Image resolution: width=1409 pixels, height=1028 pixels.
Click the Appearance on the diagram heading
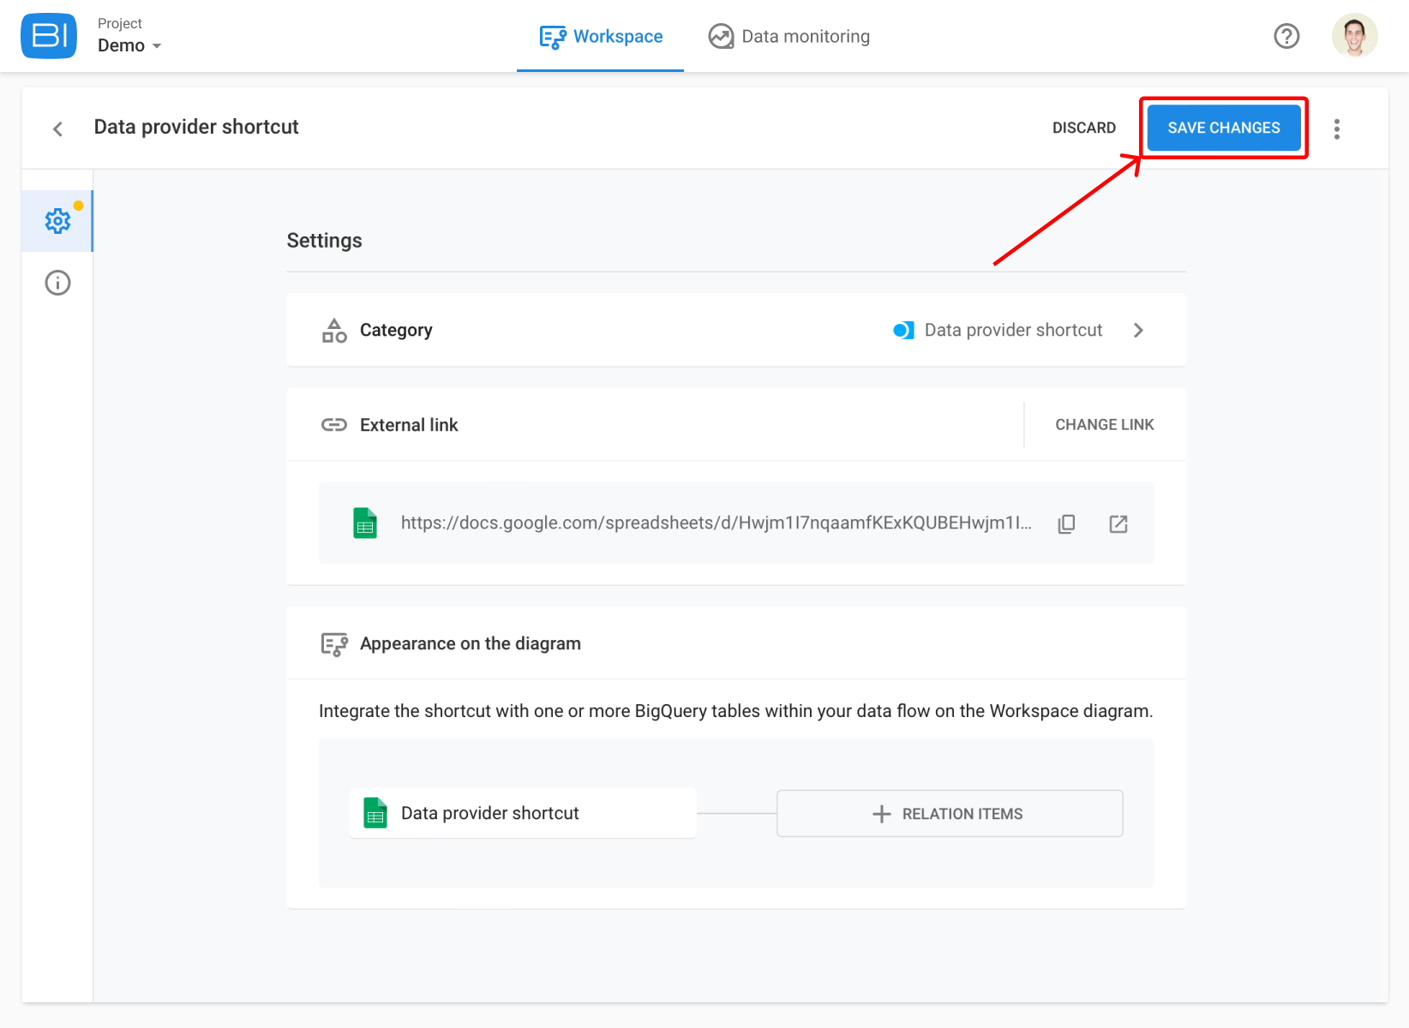(471, 643)
